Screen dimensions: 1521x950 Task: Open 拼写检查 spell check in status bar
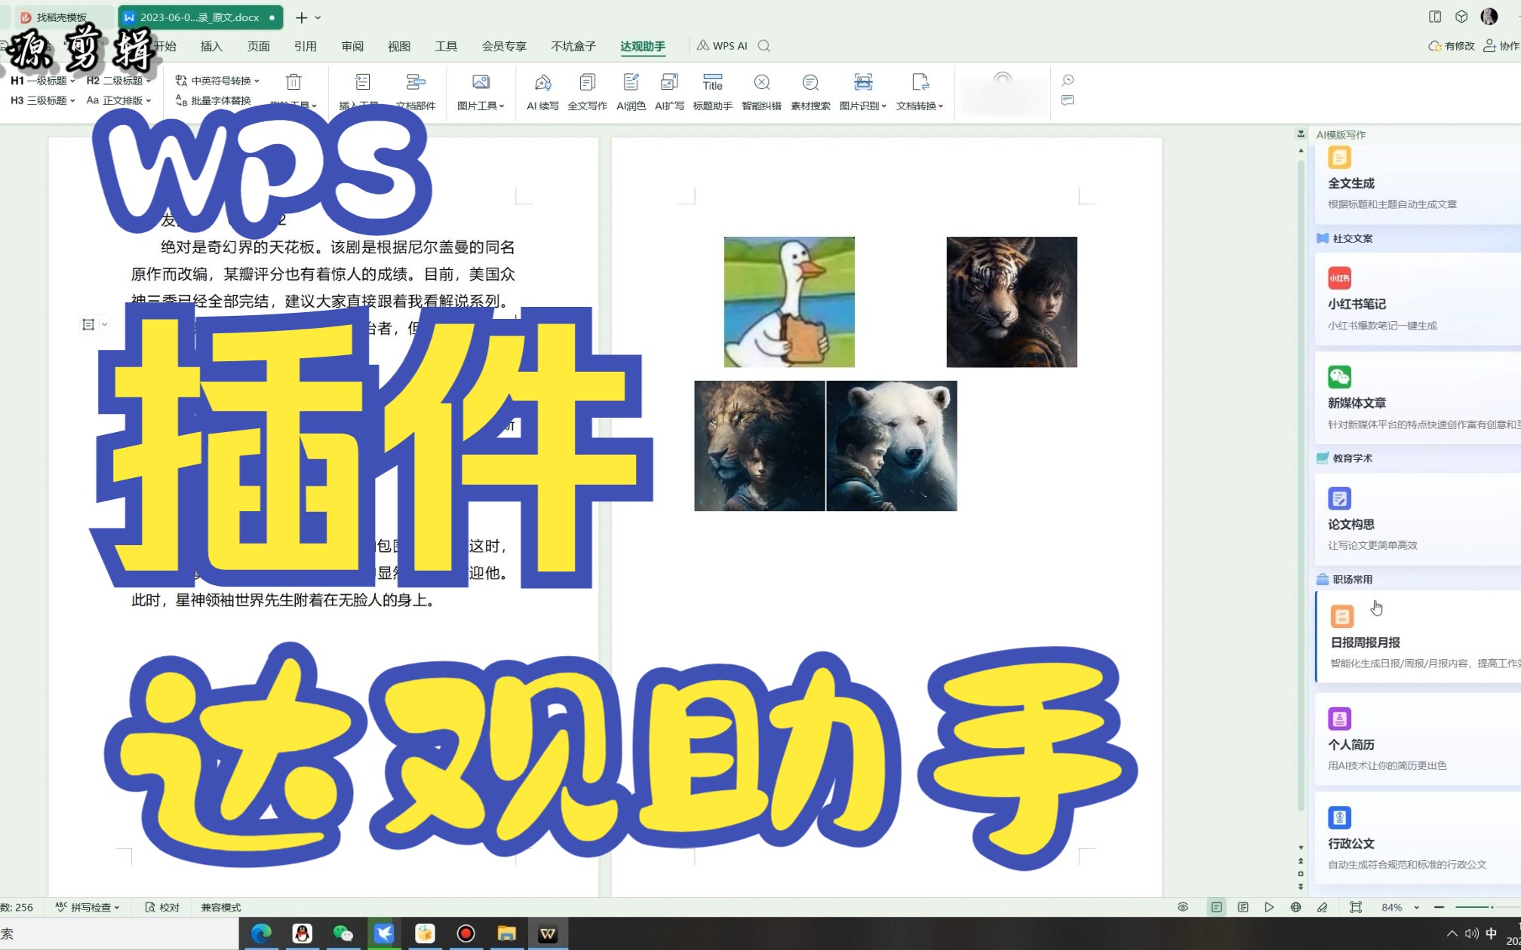click(88, 907)
